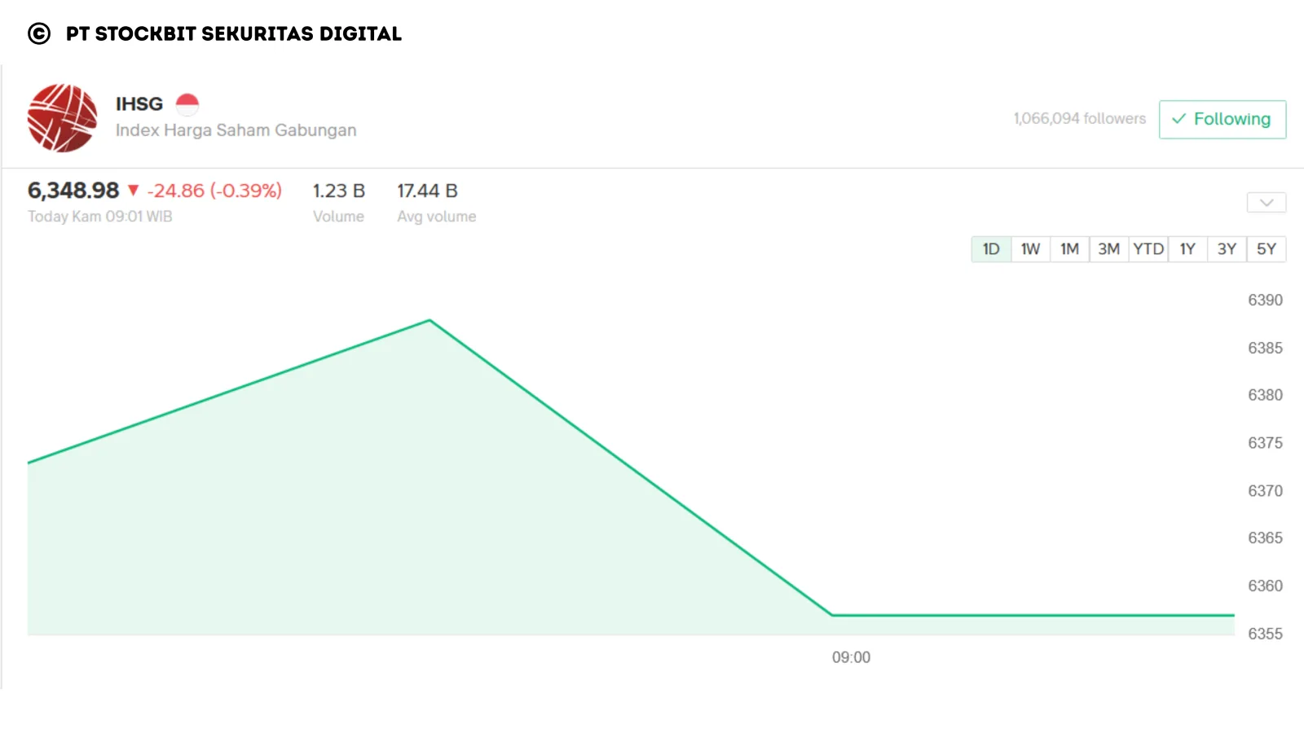1304x733 pixels.
Task: Click the 1.23 B volume value
Action: tap(339, 191)
